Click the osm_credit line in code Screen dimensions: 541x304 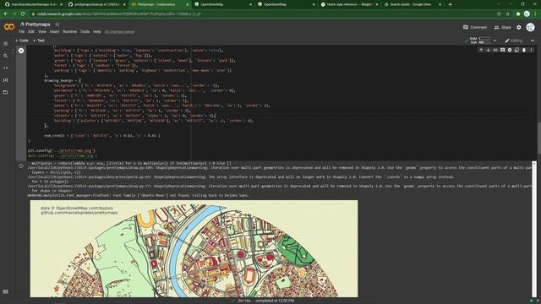[x=102, y=136]
